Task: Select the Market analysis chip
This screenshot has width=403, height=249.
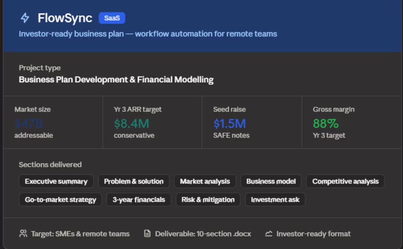Action: (x=205, y=181)
